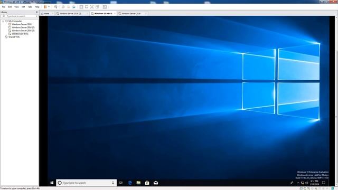
Task: Click the library search field
Action: pyautogui.click(x=20, y=16)
